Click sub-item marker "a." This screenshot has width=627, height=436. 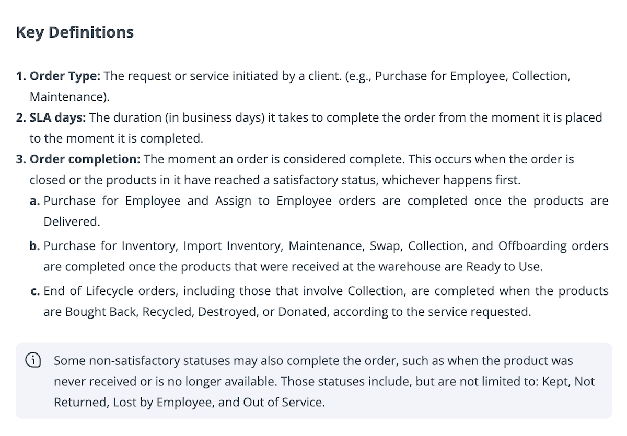coord(35,201)
